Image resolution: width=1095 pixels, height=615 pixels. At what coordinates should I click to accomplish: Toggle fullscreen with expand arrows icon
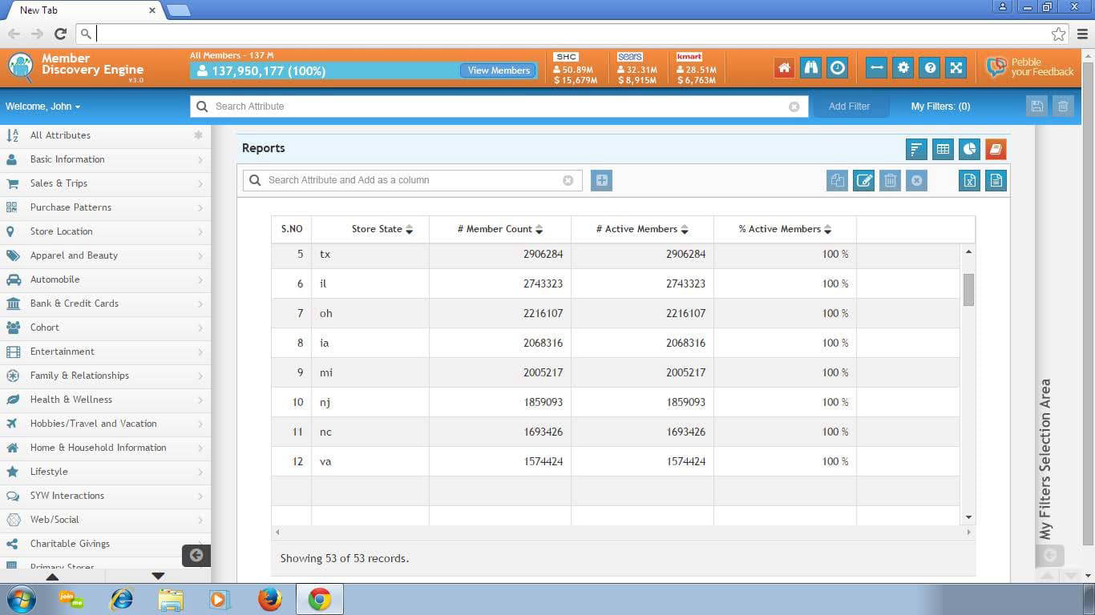(956, 68)
